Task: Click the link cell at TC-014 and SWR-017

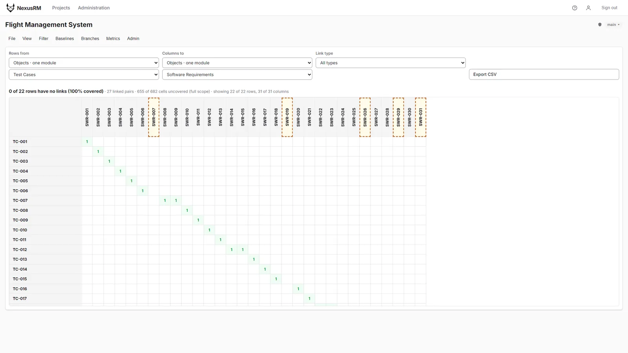Action: point(265,269)
